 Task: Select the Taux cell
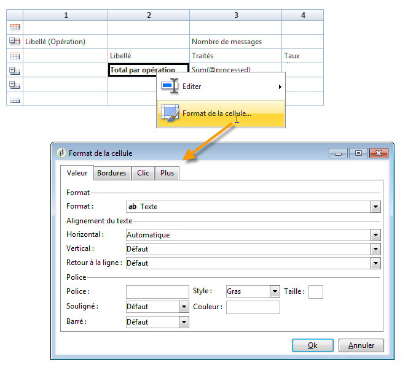303,56
